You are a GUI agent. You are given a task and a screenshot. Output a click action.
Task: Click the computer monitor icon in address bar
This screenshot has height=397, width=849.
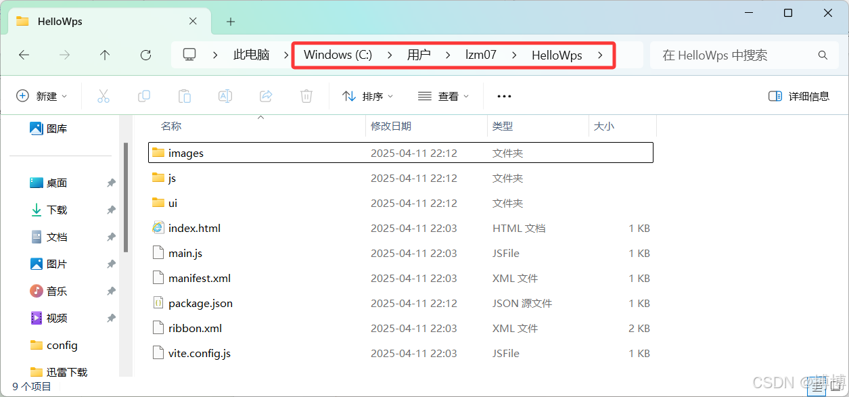(x=189, y=55)
